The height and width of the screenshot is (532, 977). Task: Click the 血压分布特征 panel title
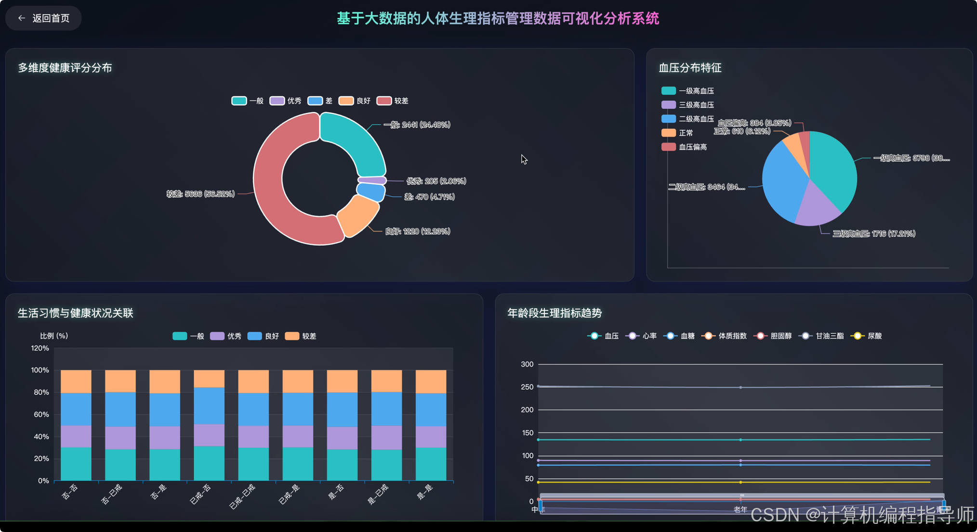tap(690, 68)
